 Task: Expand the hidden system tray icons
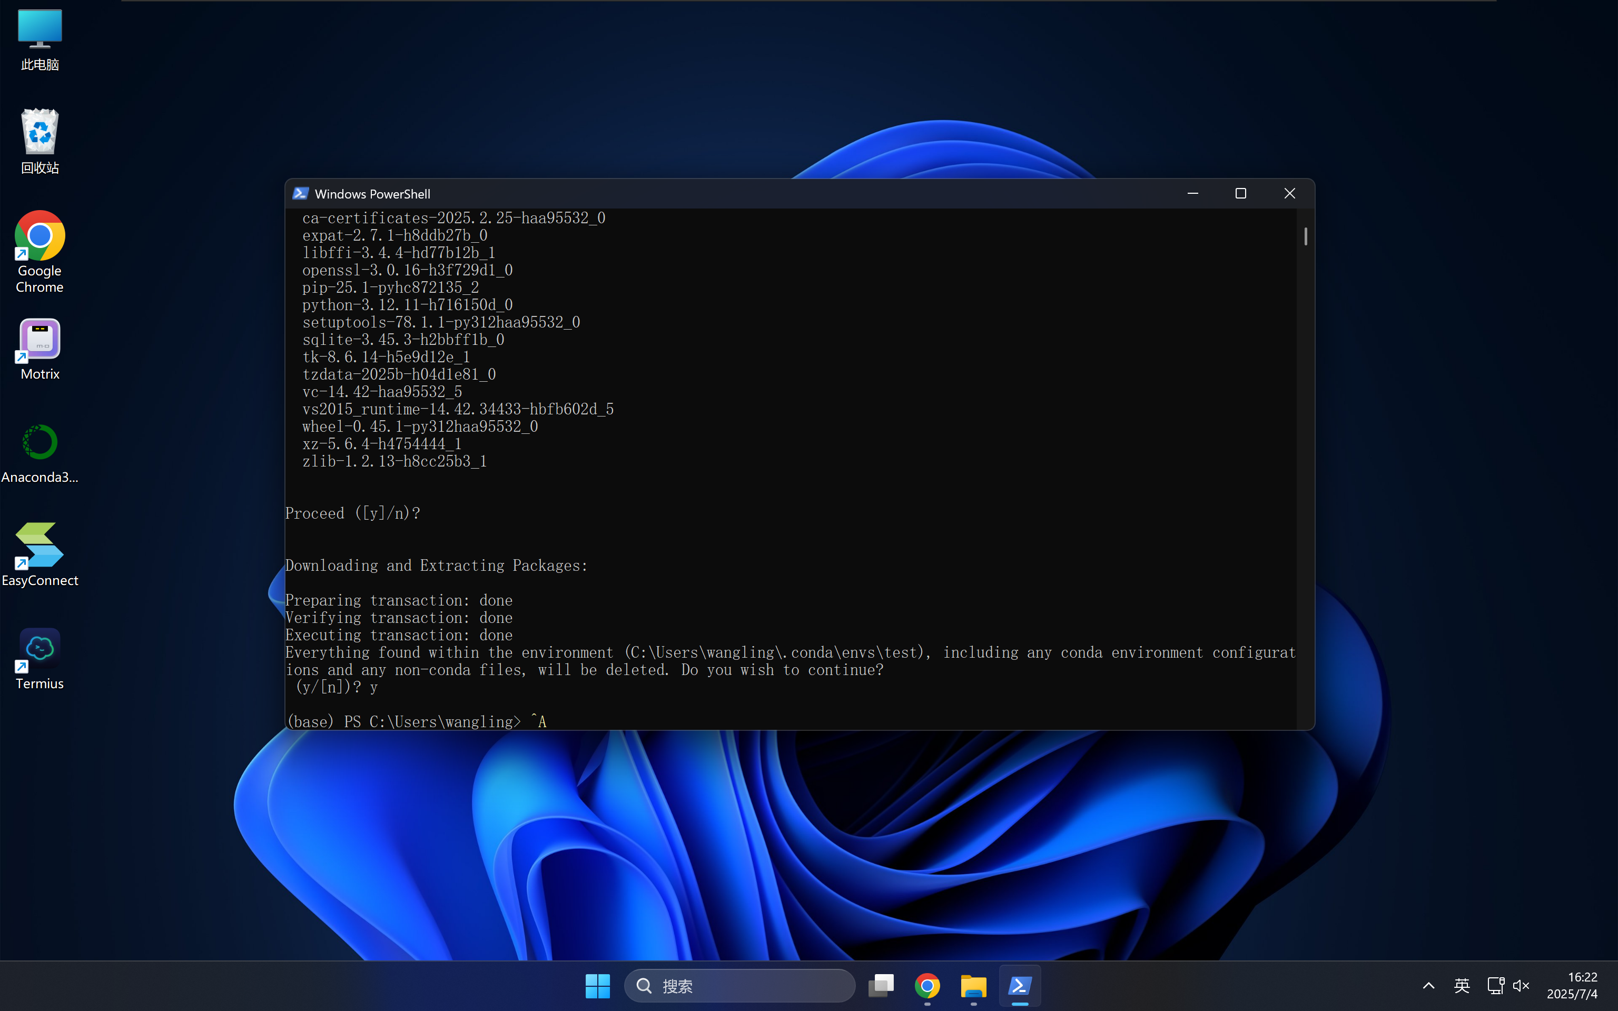[1428, 986]
